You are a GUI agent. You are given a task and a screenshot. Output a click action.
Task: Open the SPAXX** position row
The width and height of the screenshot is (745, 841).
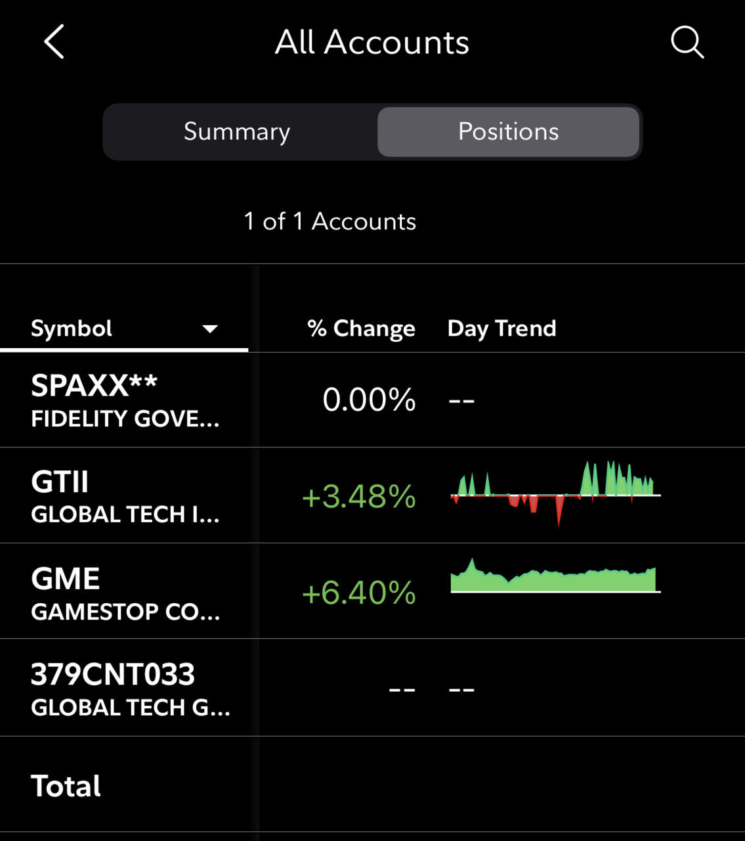tap(372, 400)
